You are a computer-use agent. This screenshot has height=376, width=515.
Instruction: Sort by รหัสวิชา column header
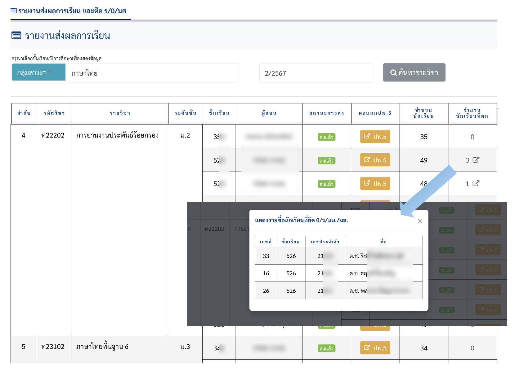[x=54, y=113]
